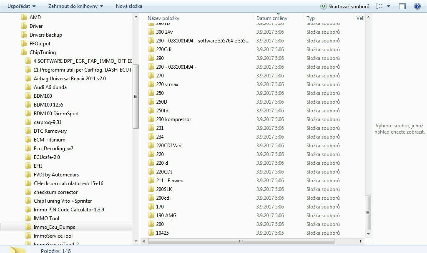Click the folder icon for 190 AMG
Viewport: 427px width, 253px height.
coord(151,216)
